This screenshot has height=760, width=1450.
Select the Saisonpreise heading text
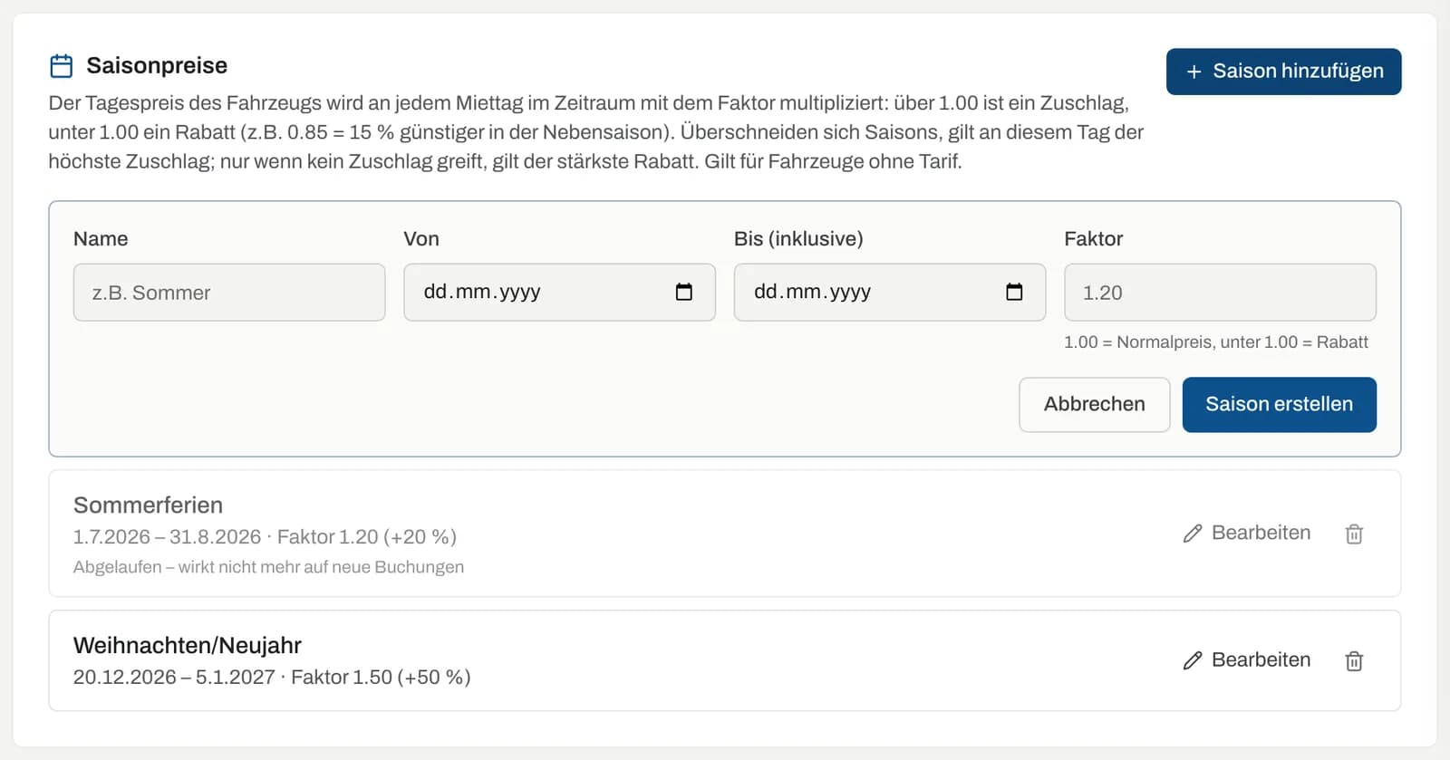[x=157, y=65]
